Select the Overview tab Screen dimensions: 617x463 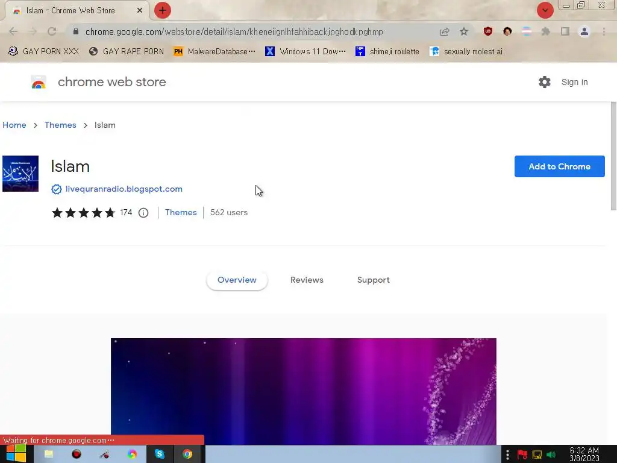(237, 280)
